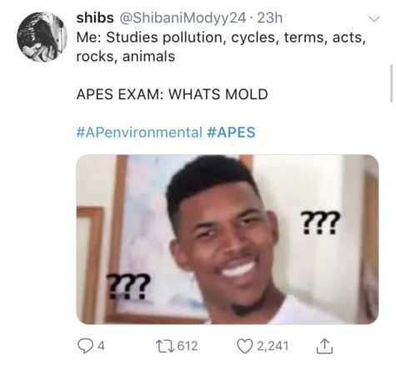The width and height of the screenshot is (396, 365).
Task: Click the lower-left ??? marks in the meme
Action: (128, 286)
